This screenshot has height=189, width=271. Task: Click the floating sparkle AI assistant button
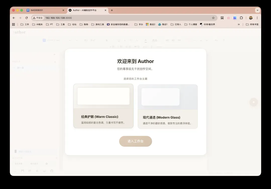pyautogui.click(x=254, y=102)
